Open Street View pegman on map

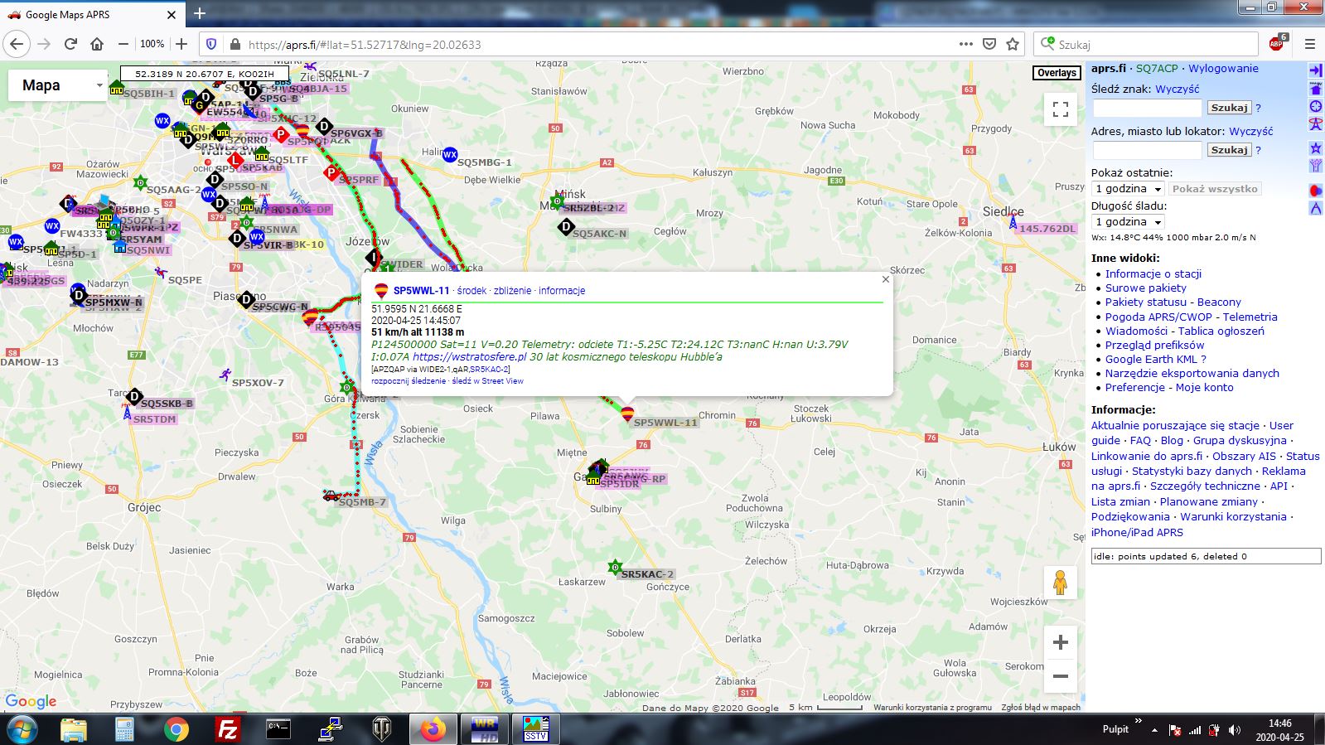(x=1060, y=583)
